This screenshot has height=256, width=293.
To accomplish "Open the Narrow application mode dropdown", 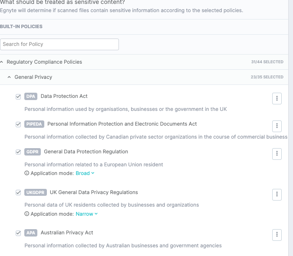I will tap(87, 214).
